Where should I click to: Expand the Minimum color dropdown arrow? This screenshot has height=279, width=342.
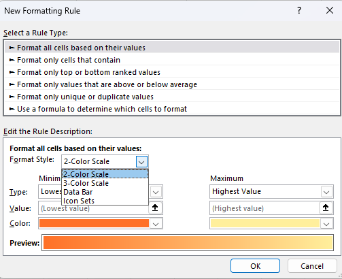pyautogui.click(x=156, y=224)
